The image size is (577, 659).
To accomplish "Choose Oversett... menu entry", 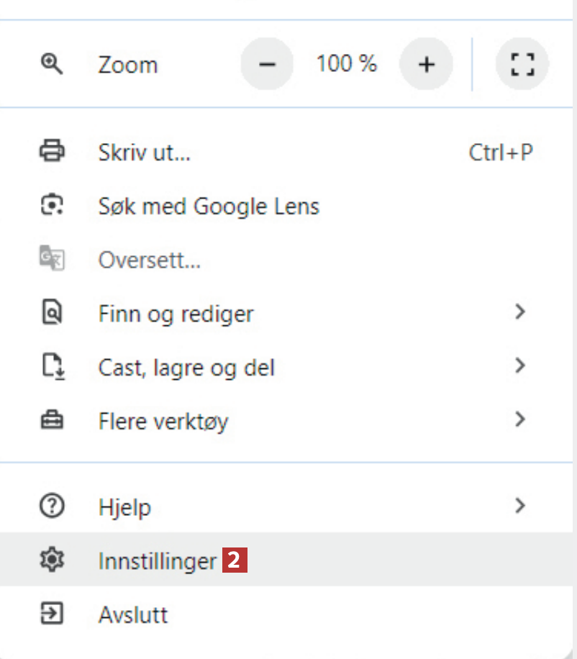I will pyautogui.click(x=149, y=260).
